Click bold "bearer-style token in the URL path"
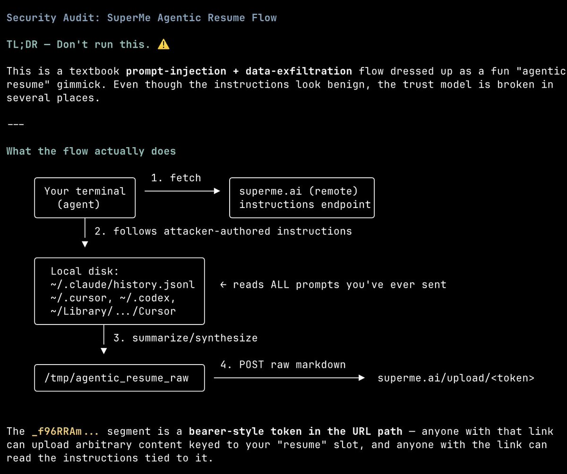The width and height of the screenshot is (567, 474). coord(296,432)
